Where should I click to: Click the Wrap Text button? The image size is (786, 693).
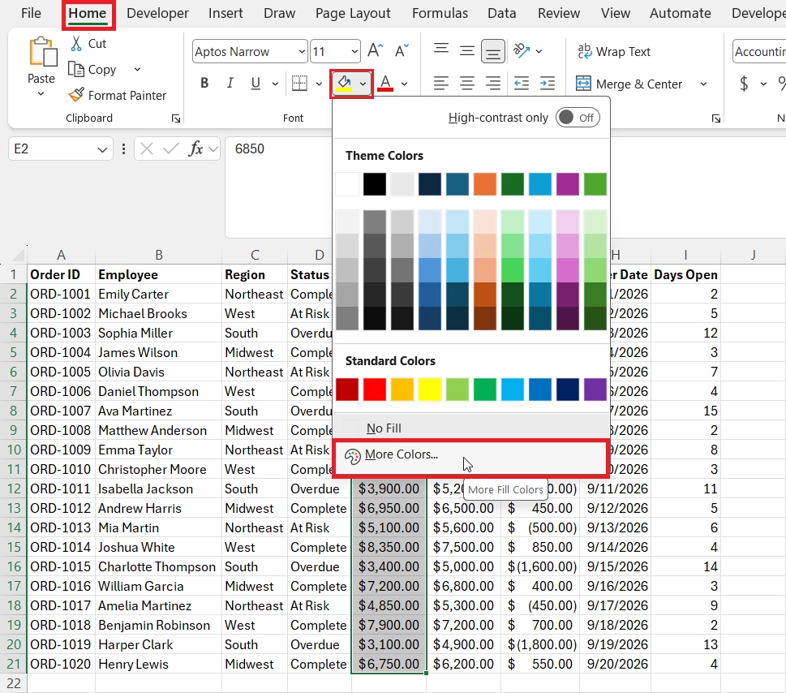tap(613, 51)
